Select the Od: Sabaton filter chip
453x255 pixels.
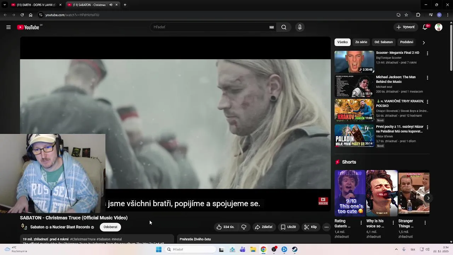(384, 42)
